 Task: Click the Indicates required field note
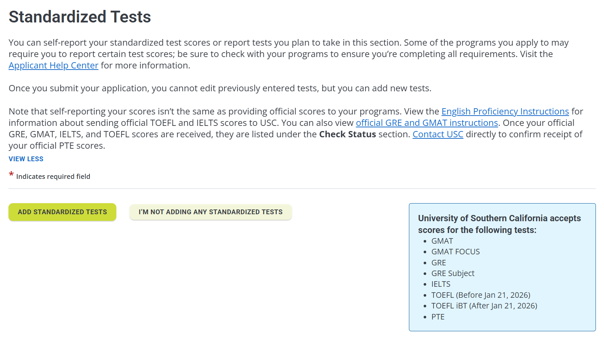(x=53, y=177)
